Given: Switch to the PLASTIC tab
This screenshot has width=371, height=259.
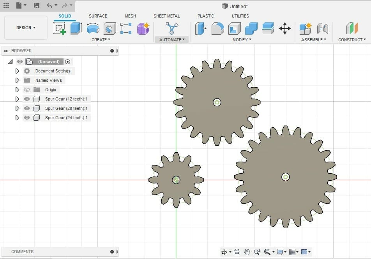Looking at the screenshot, I should (x=206, y=16).
